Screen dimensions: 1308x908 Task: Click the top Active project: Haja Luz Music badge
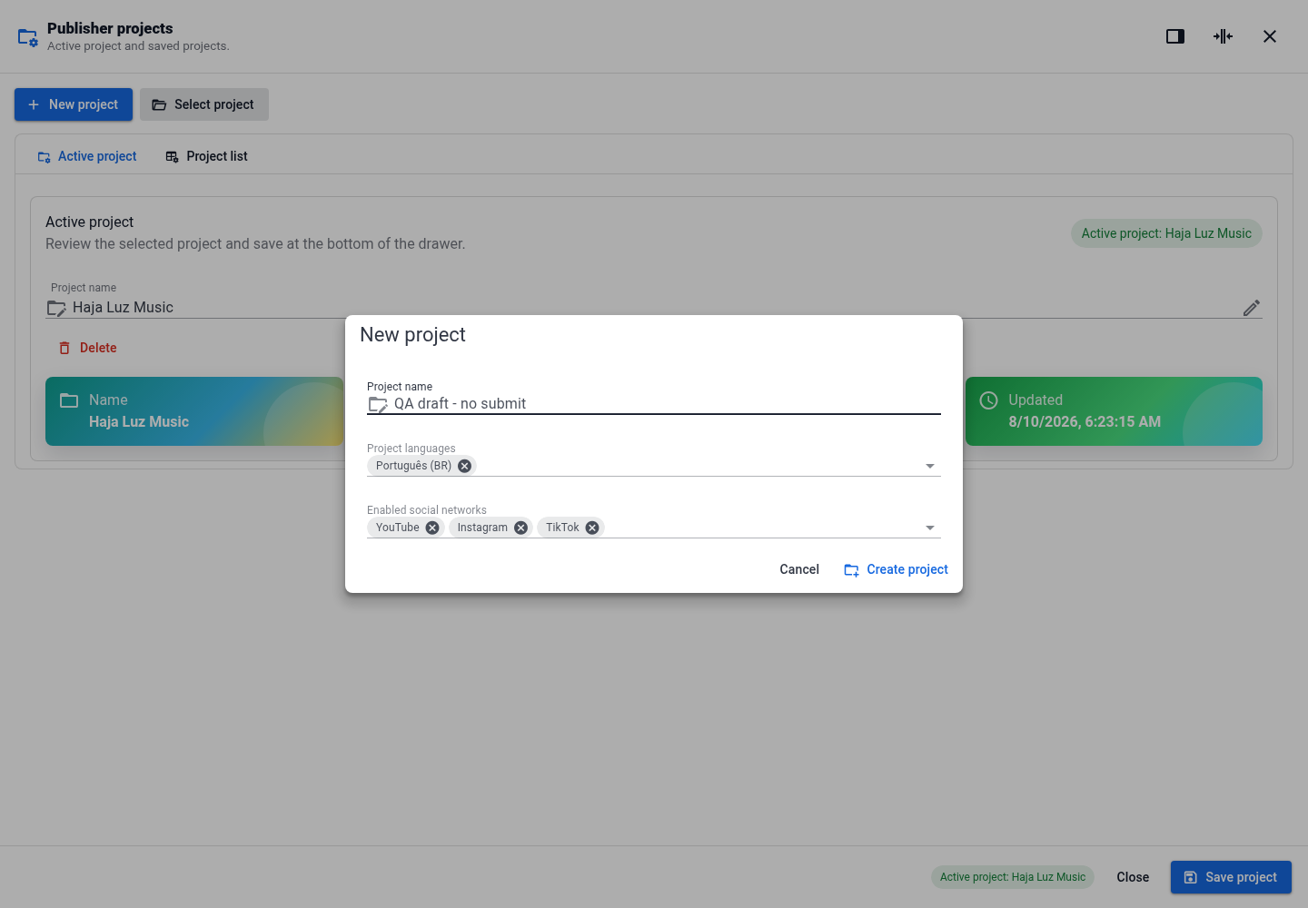pyautogui.click(x=1166, y=233)
